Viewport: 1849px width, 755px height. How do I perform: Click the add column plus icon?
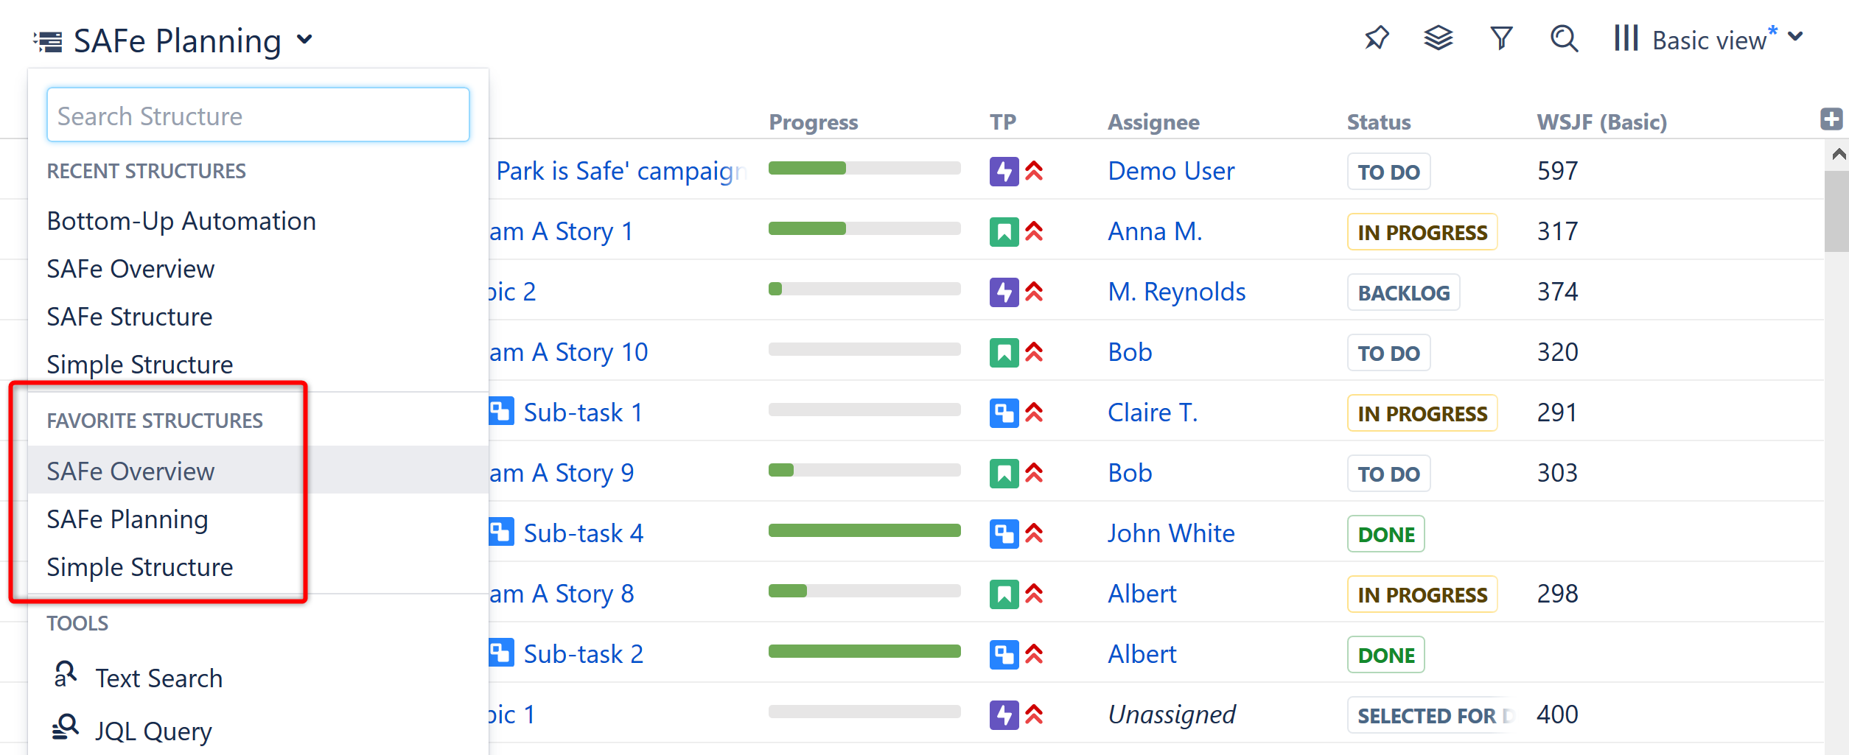[x=1831, y=119]
